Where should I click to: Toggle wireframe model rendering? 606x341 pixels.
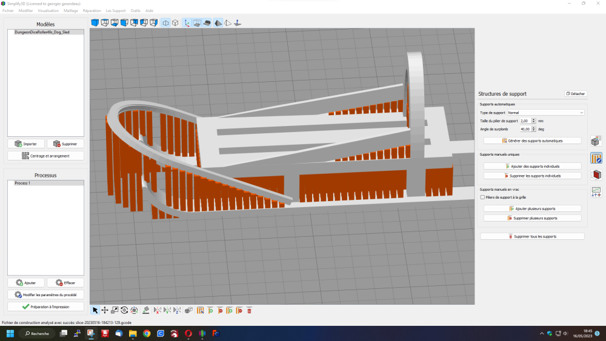(228, 23)
